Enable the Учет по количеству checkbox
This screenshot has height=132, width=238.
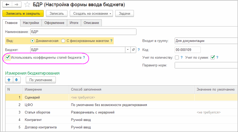[177, 57]
